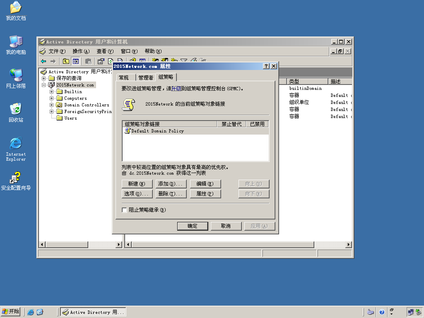Click the 取消 button
The height and width of the screenshot is (318, 424).
click(x=226, y=226)
